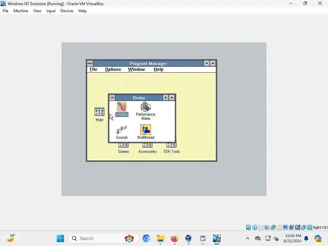Viewport: 328px width, 246px height.
Task: Minimize the Program Manager window
Action: [207, 63]
